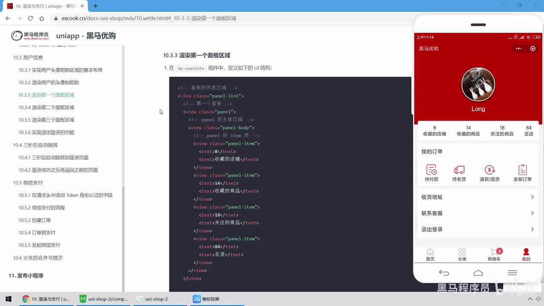Click the 10.3.3 渲染第一个面板区域 heading
544x306 pixels.
pyautogui.click(x=196, y=55)
